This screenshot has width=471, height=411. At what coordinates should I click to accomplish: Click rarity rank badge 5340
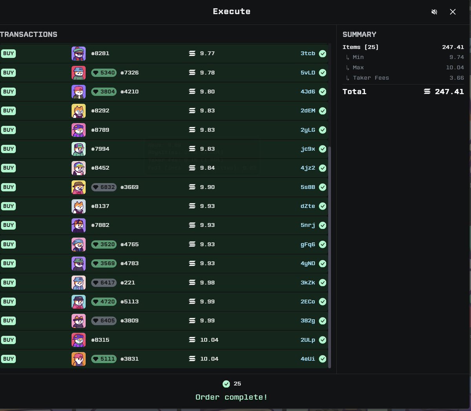point(104,73)
